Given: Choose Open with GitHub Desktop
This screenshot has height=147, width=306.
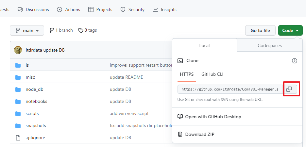Looking at the screenshot, I should (x=209, y=117).
